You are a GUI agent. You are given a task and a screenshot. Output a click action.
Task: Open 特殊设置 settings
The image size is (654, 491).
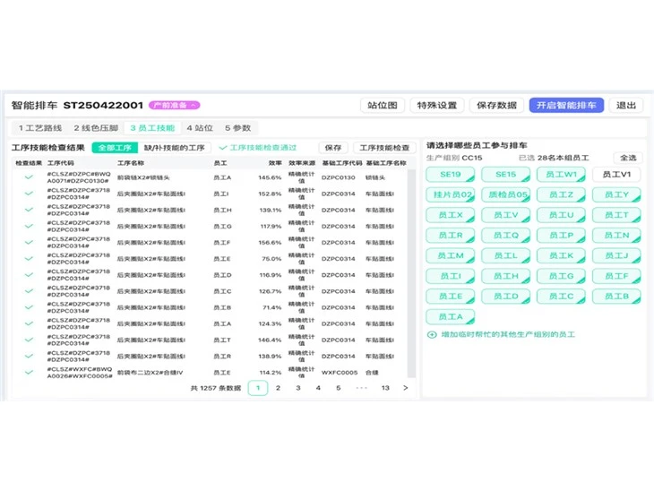pos(436,105)
